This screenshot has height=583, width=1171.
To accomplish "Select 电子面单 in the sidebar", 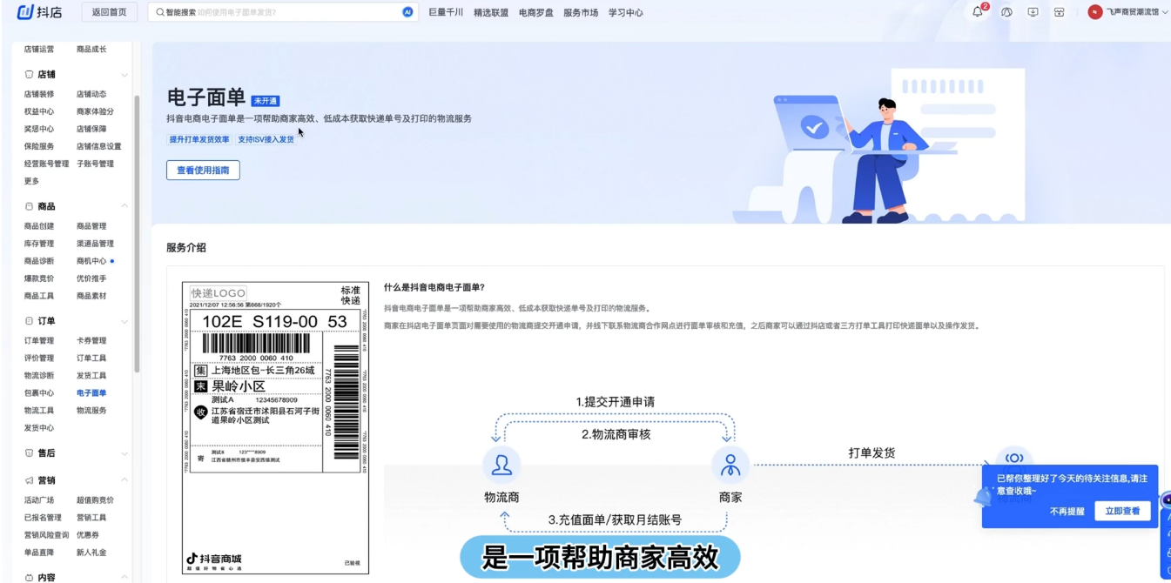I will (91, 393).
